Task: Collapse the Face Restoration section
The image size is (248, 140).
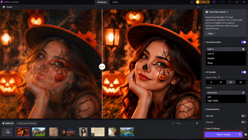Action: (x=204, y=42)
